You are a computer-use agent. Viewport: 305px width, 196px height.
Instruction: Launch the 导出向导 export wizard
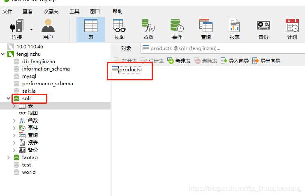point(266,61)
